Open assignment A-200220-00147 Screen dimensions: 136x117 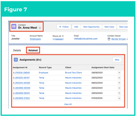(21, 78)
